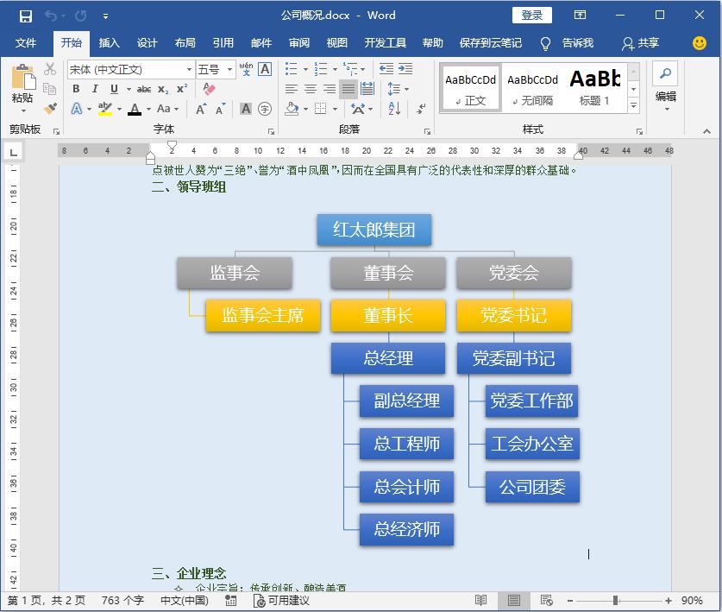722x612 pixels.
Task: Open the 审阅 ribbon tab
Action: [298, 44]
